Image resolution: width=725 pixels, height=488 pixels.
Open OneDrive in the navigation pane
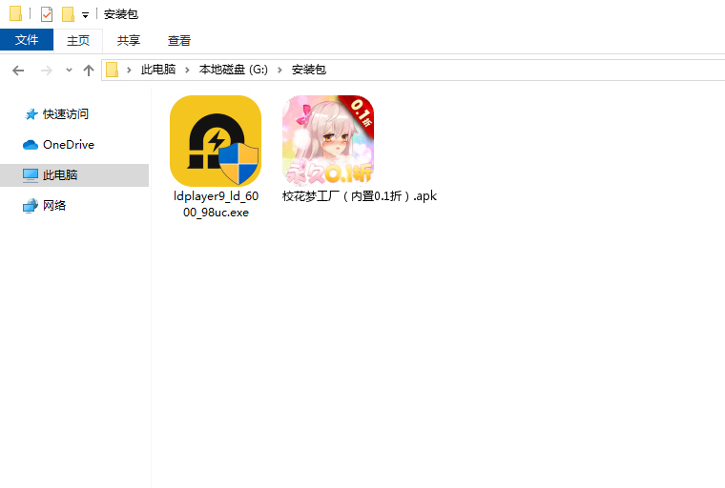pyautogui.click(x=69, y=145)
